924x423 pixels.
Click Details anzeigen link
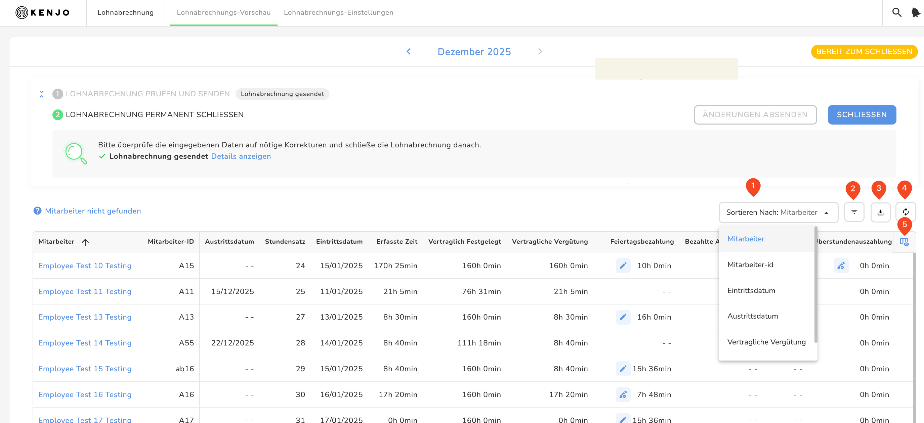(x=241, y=157)
